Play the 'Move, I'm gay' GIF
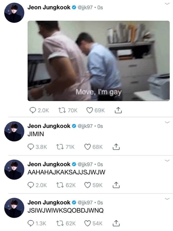Viewport: 173px width, 231px height. (x=99, y=61)
